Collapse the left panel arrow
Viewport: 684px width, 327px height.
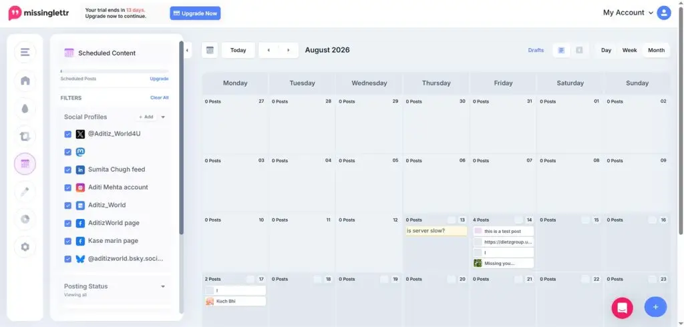[187, 50]
